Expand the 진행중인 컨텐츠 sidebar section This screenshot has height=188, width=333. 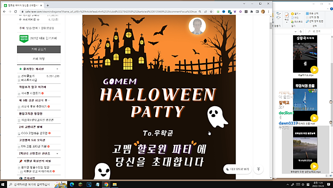click(x=57, y=153)
